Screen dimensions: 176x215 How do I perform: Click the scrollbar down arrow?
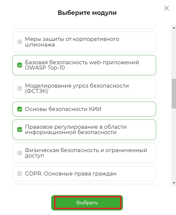point(174,183)
